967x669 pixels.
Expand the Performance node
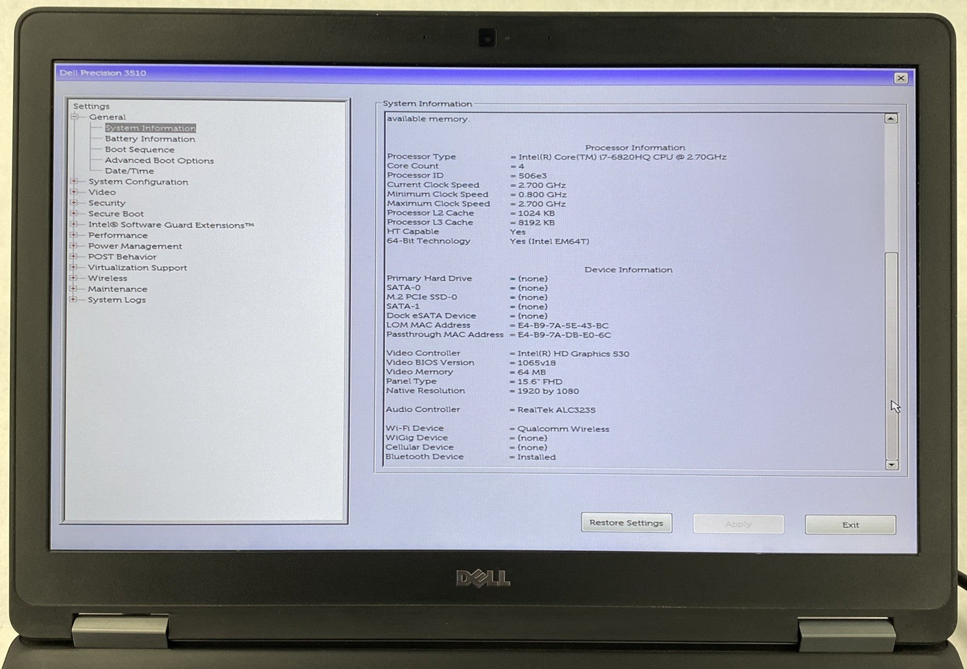(x=74, y=235)
